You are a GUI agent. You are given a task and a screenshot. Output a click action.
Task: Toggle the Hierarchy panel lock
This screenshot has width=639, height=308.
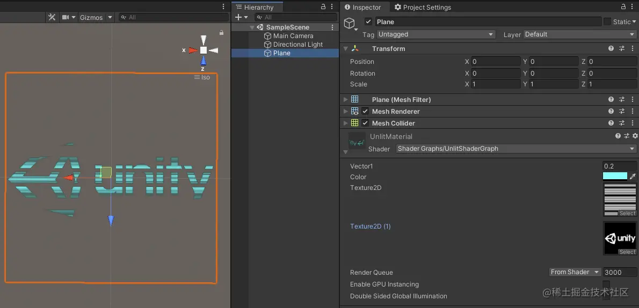click(323, 6)
